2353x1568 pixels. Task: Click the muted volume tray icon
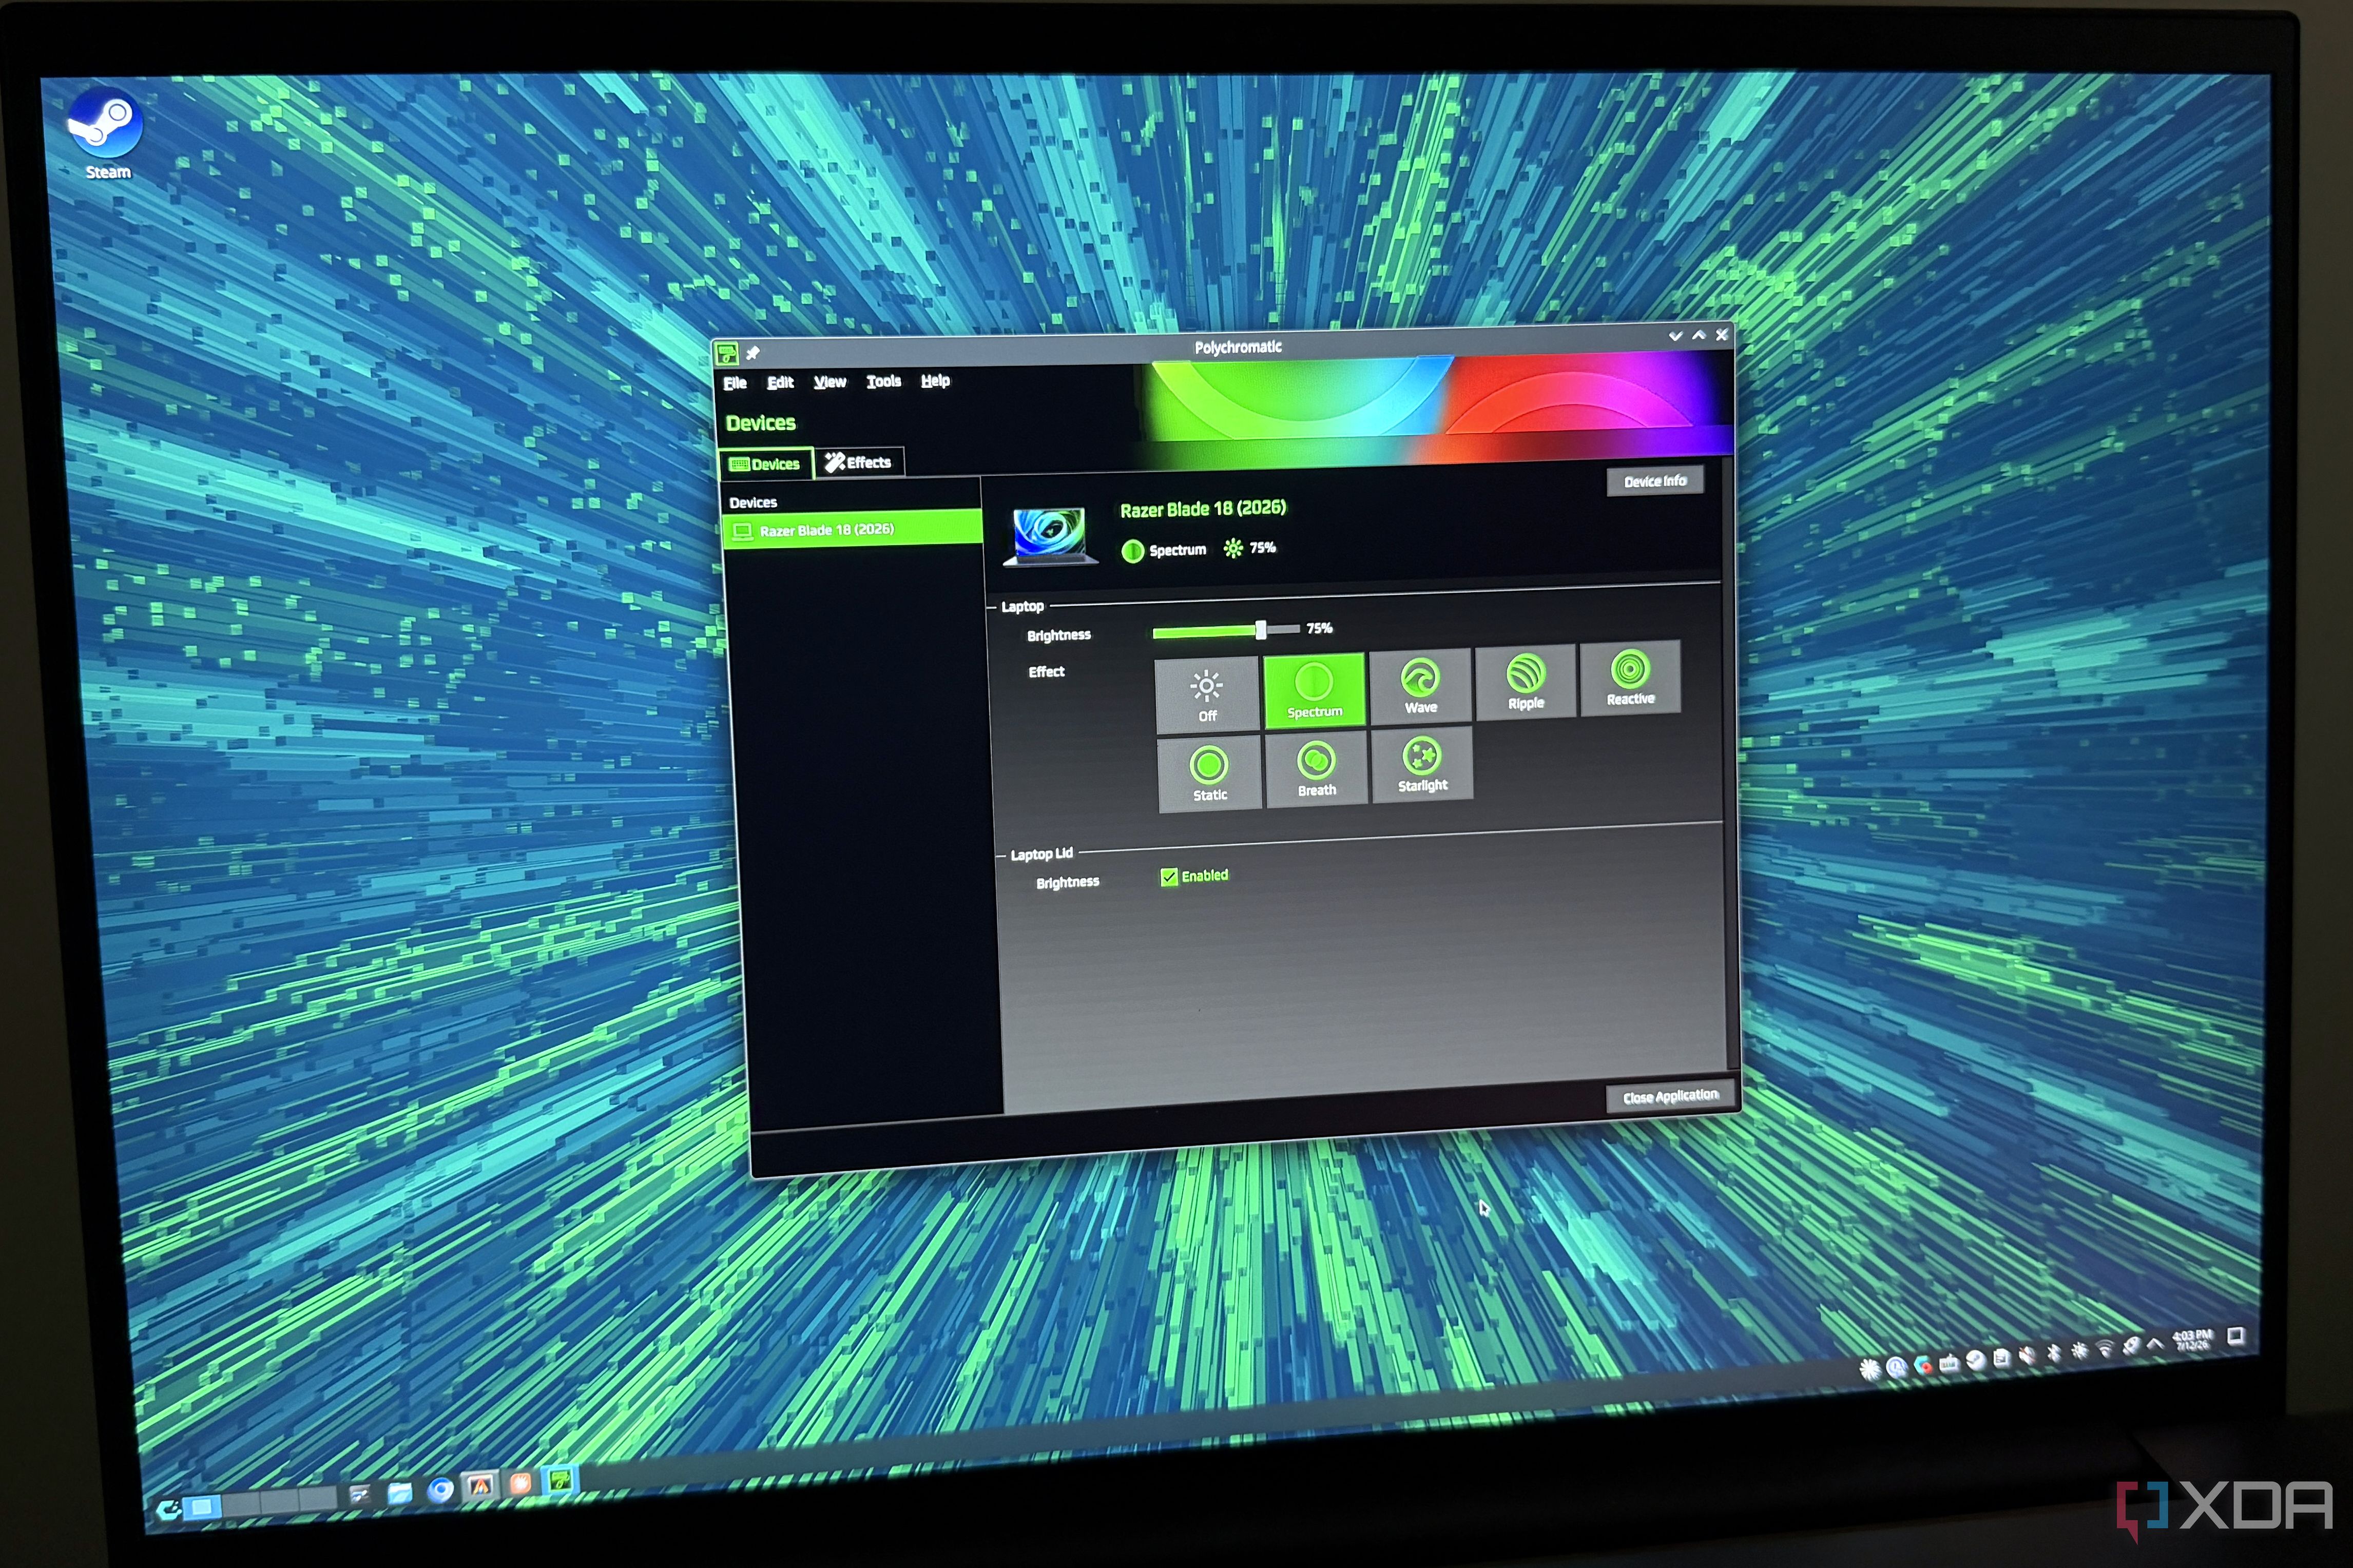tap(2028, 1356)
